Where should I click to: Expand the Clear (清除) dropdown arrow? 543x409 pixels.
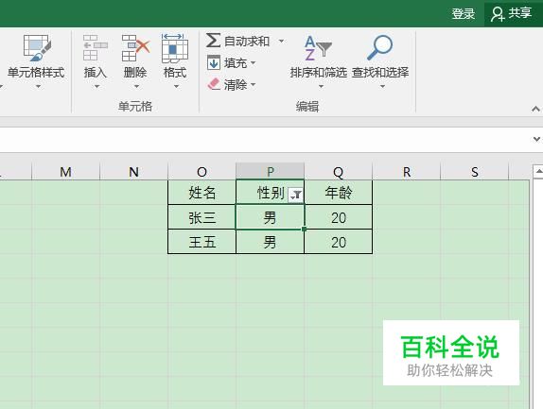pyautogui.click(x=253, y=84)
